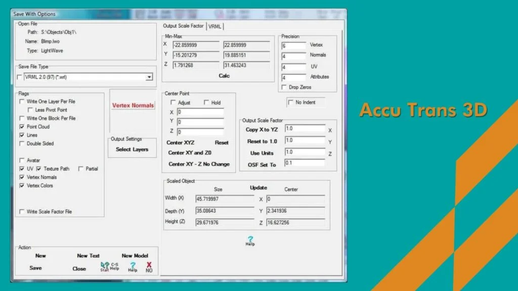The height and width of the screenshot is (291, 518).
Task: Click Width (X) size field 45.719997
Action: pyautogui.click(x=225, y=199)
